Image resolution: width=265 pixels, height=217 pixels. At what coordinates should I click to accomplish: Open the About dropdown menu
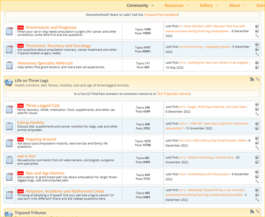coord(237,6)
